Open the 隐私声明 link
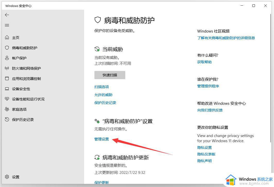274x187 pixels. click(205, 161)
